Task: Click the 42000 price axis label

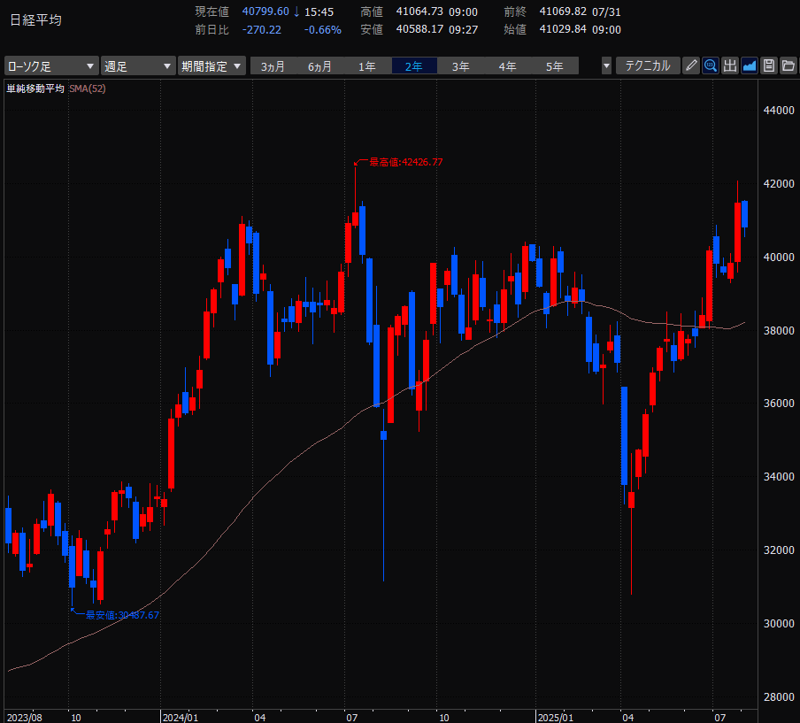Action: pos(779,184)
